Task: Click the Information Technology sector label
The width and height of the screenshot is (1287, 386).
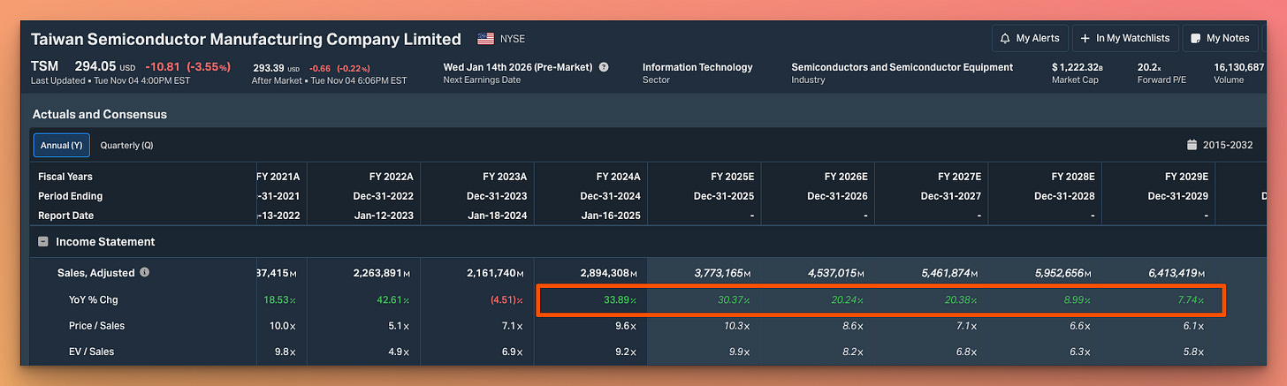Action: coord(697,67)
